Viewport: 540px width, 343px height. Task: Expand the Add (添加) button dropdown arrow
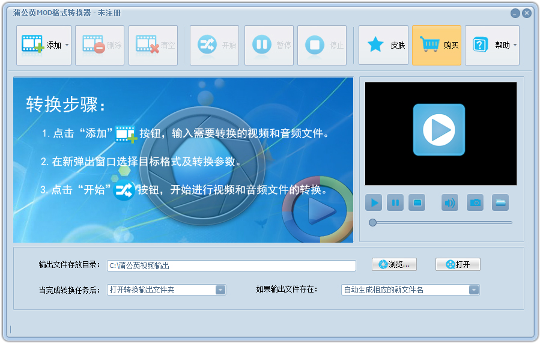[x=67, y=45]
